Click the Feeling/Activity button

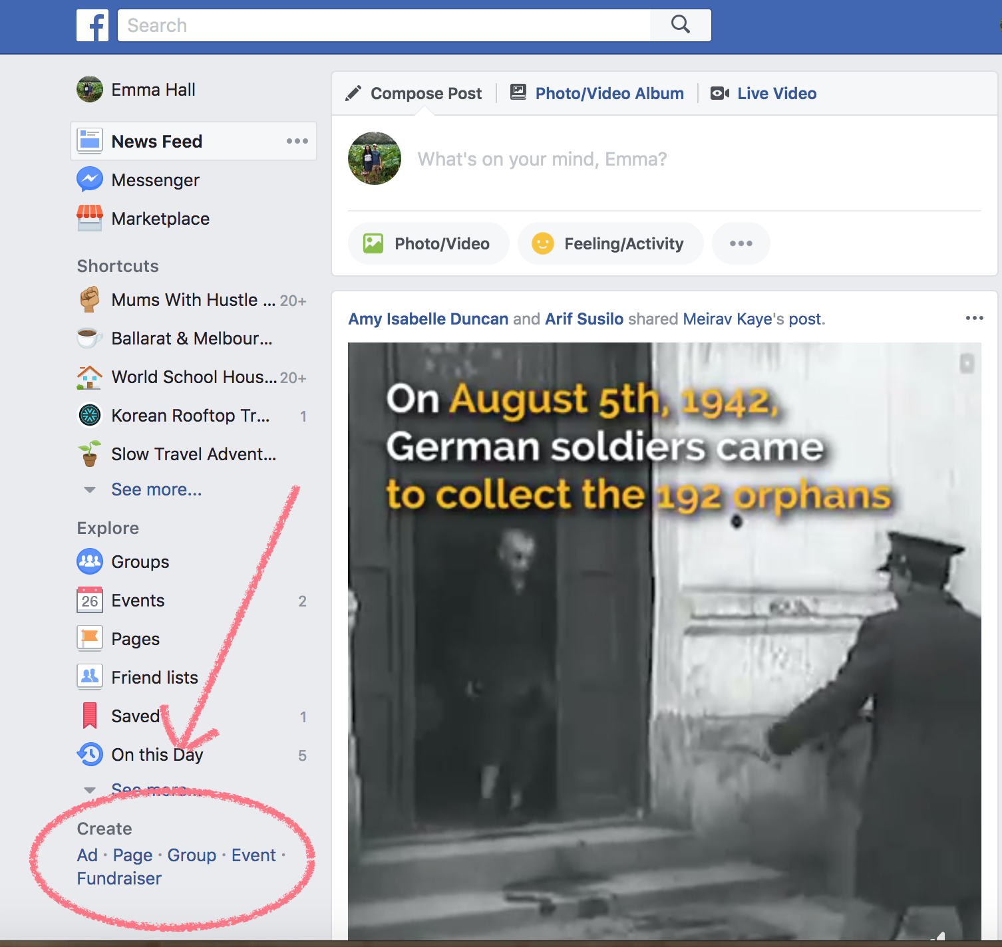tap(610, 243)
